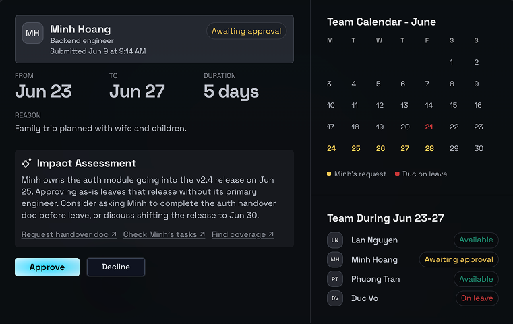
Task: Click the Impact Assessment sparkle icon
Action: [26, 163]
